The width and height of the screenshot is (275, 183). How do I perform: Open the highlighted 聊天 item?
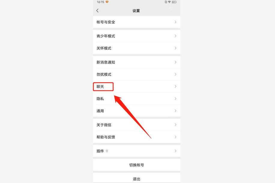(137, 87)
